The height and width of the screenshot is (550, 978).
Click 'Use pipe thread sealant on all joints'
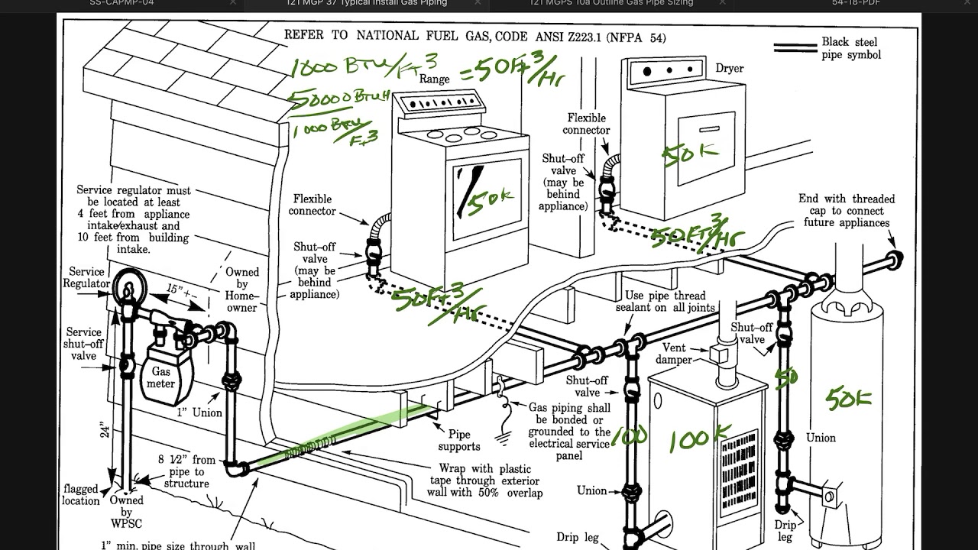click(x=665, y=302)
